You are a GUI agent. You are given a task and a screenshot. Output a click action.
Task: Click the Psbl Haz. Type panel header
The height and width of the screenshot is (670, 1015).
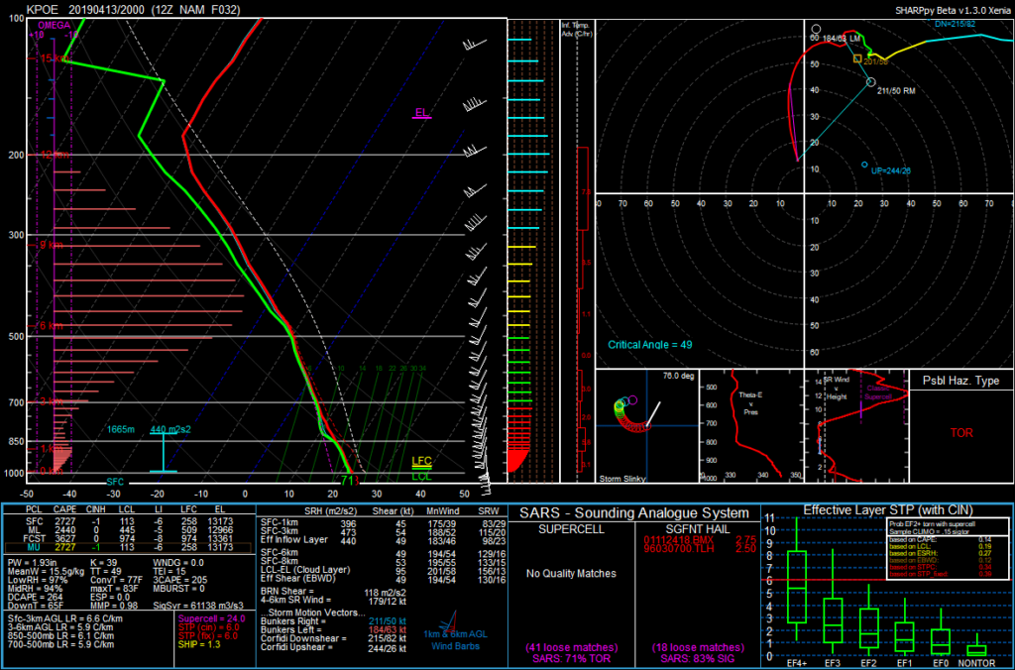point(960,381)
